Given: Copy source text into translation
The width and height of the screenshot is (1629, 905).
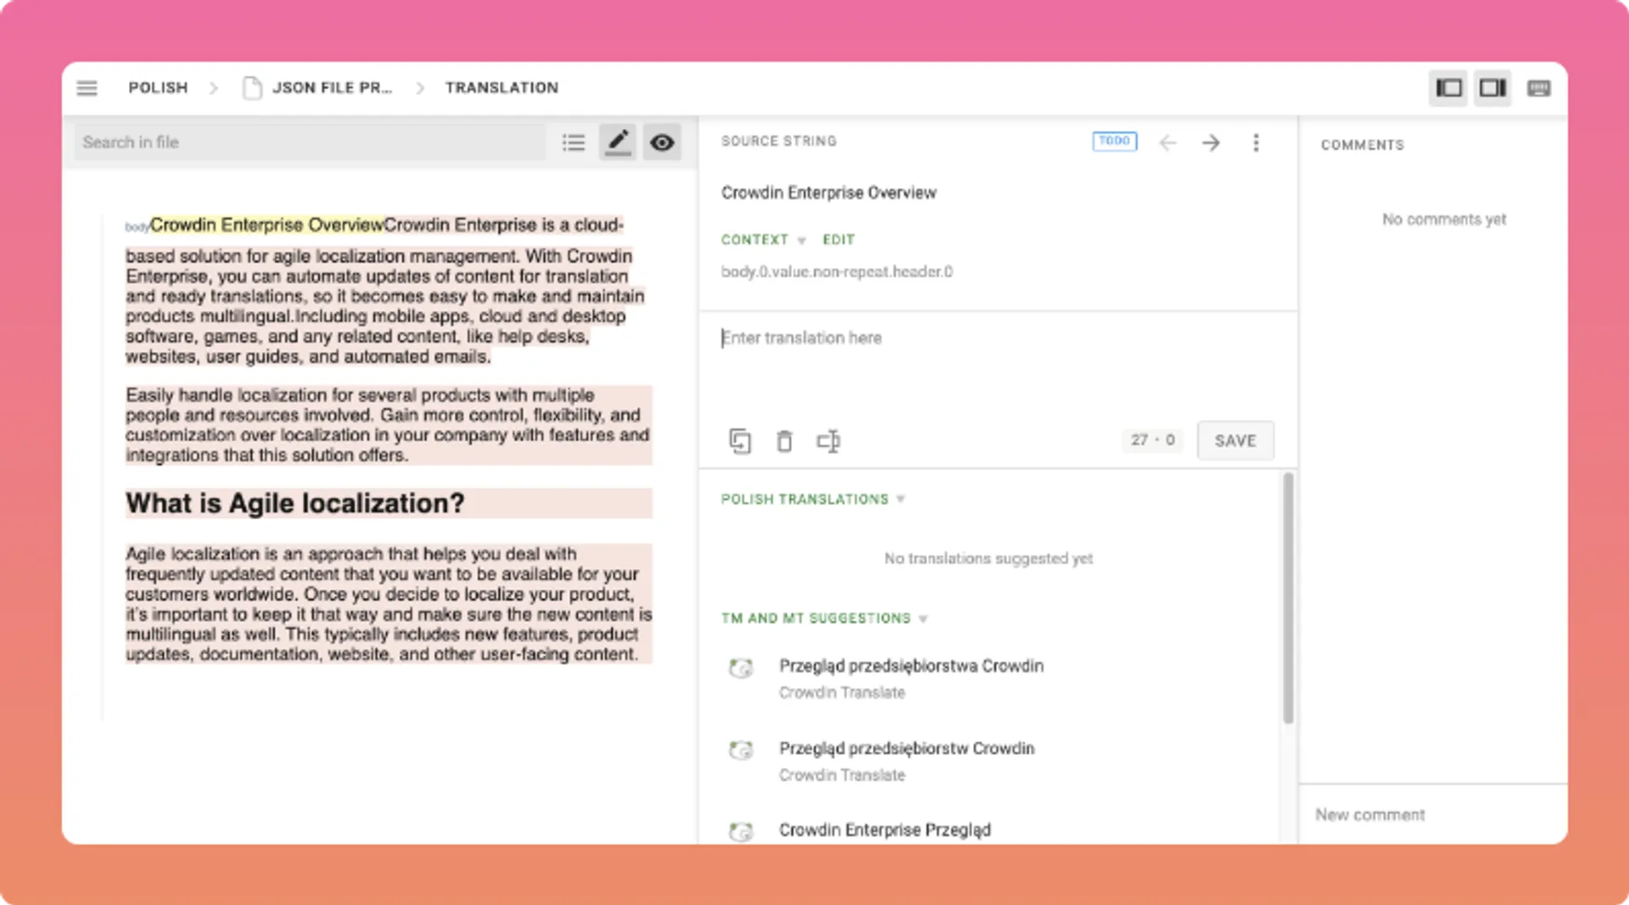Looking at the screenshot, I should pos(740,441).
